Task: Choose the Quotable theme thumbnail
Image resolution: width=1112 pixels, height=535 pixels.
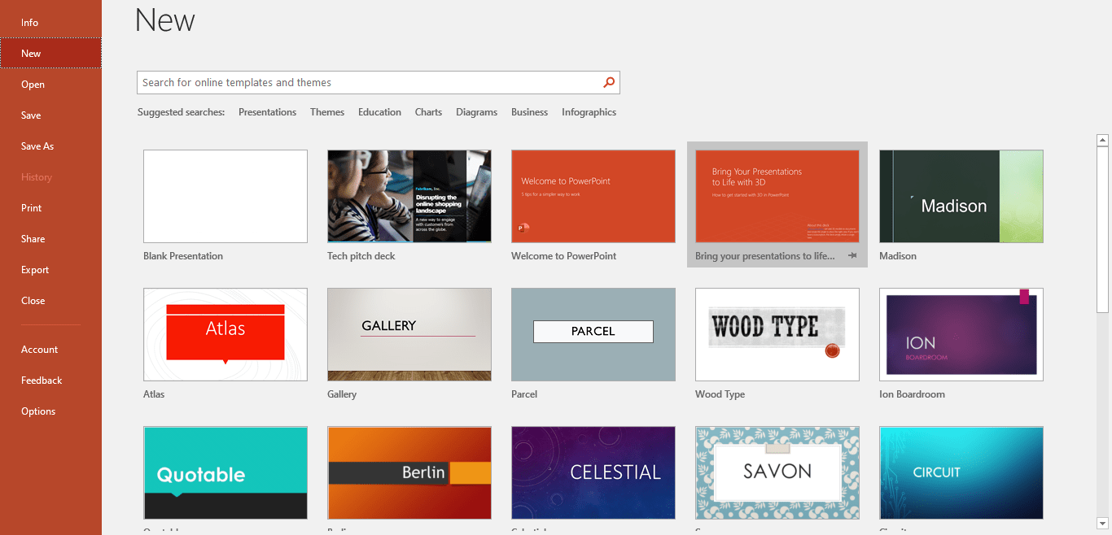Action: (225, 472)
